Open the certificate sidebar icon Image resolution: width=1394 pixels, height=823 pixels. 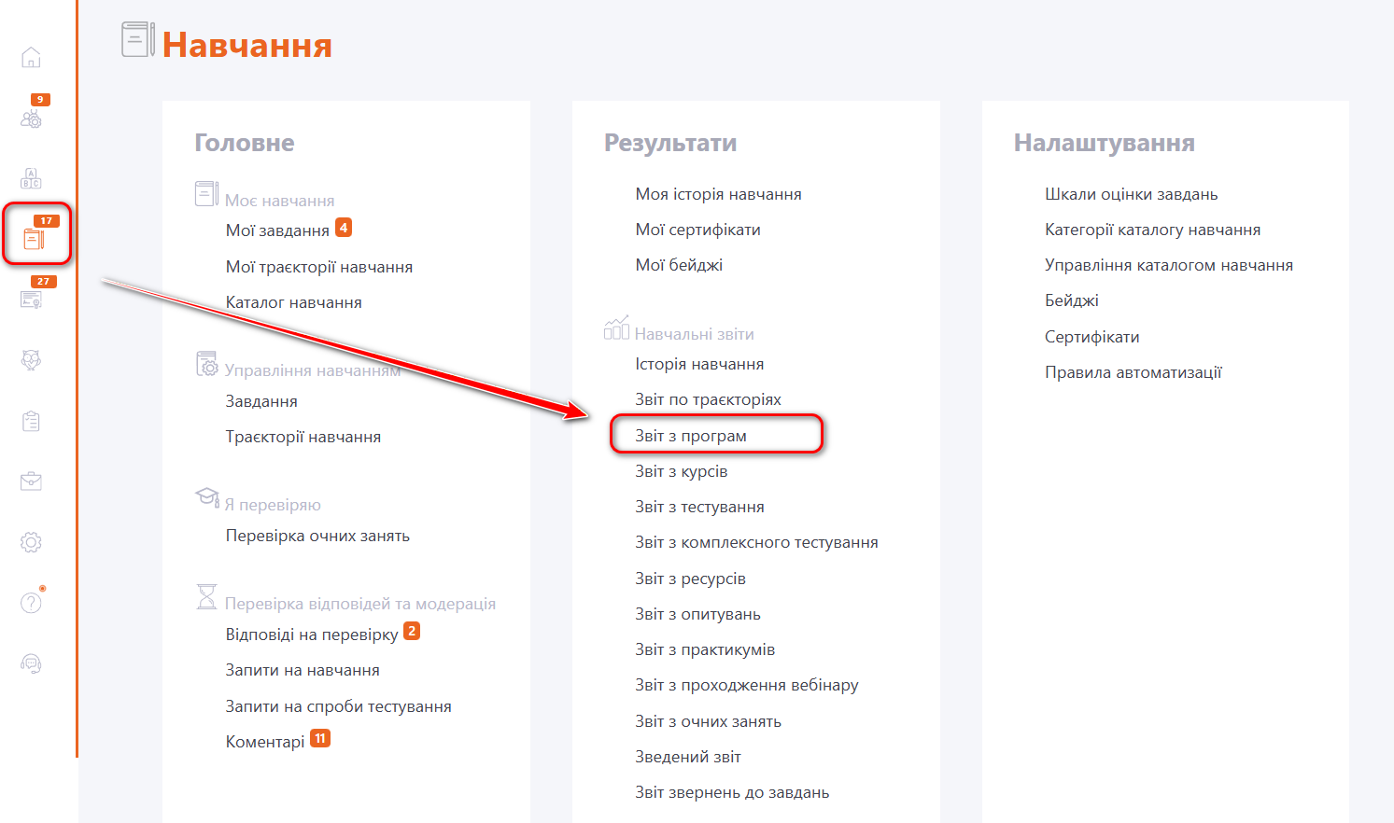point(31,300)
